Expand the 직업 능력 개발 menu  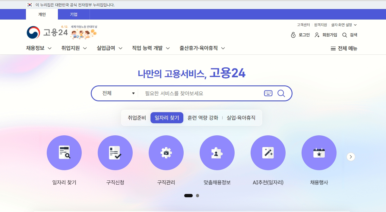coord(151,48)
